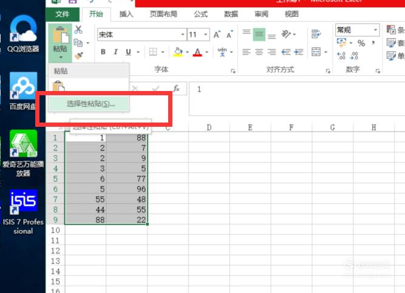This screenshot has width=405, height=293.
Task: Increase font size with large A icon
Action: pos(217,35)
